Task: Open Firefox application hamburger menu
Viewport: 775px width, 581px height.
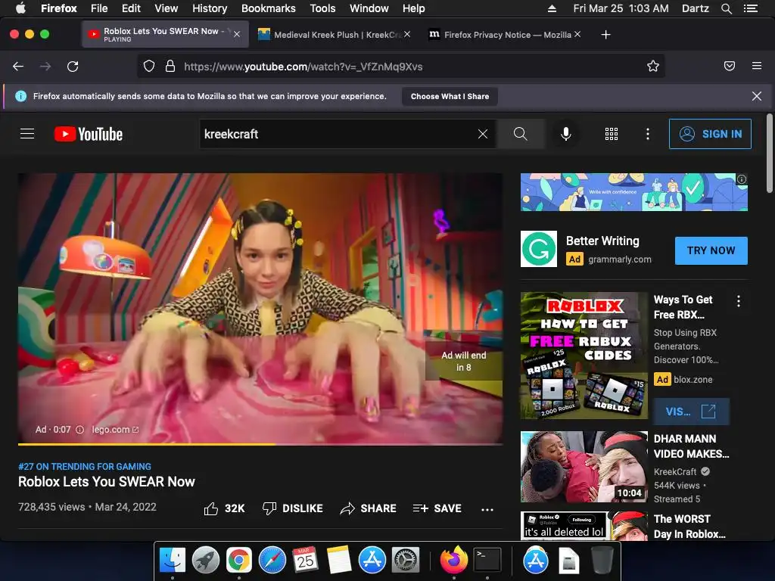Action: tap(757, 66)
